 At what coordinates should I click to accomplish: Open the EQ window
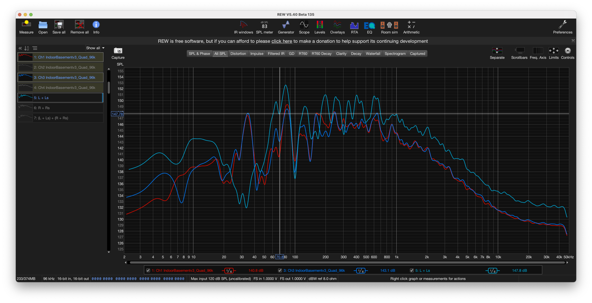(x=369, y=27)
